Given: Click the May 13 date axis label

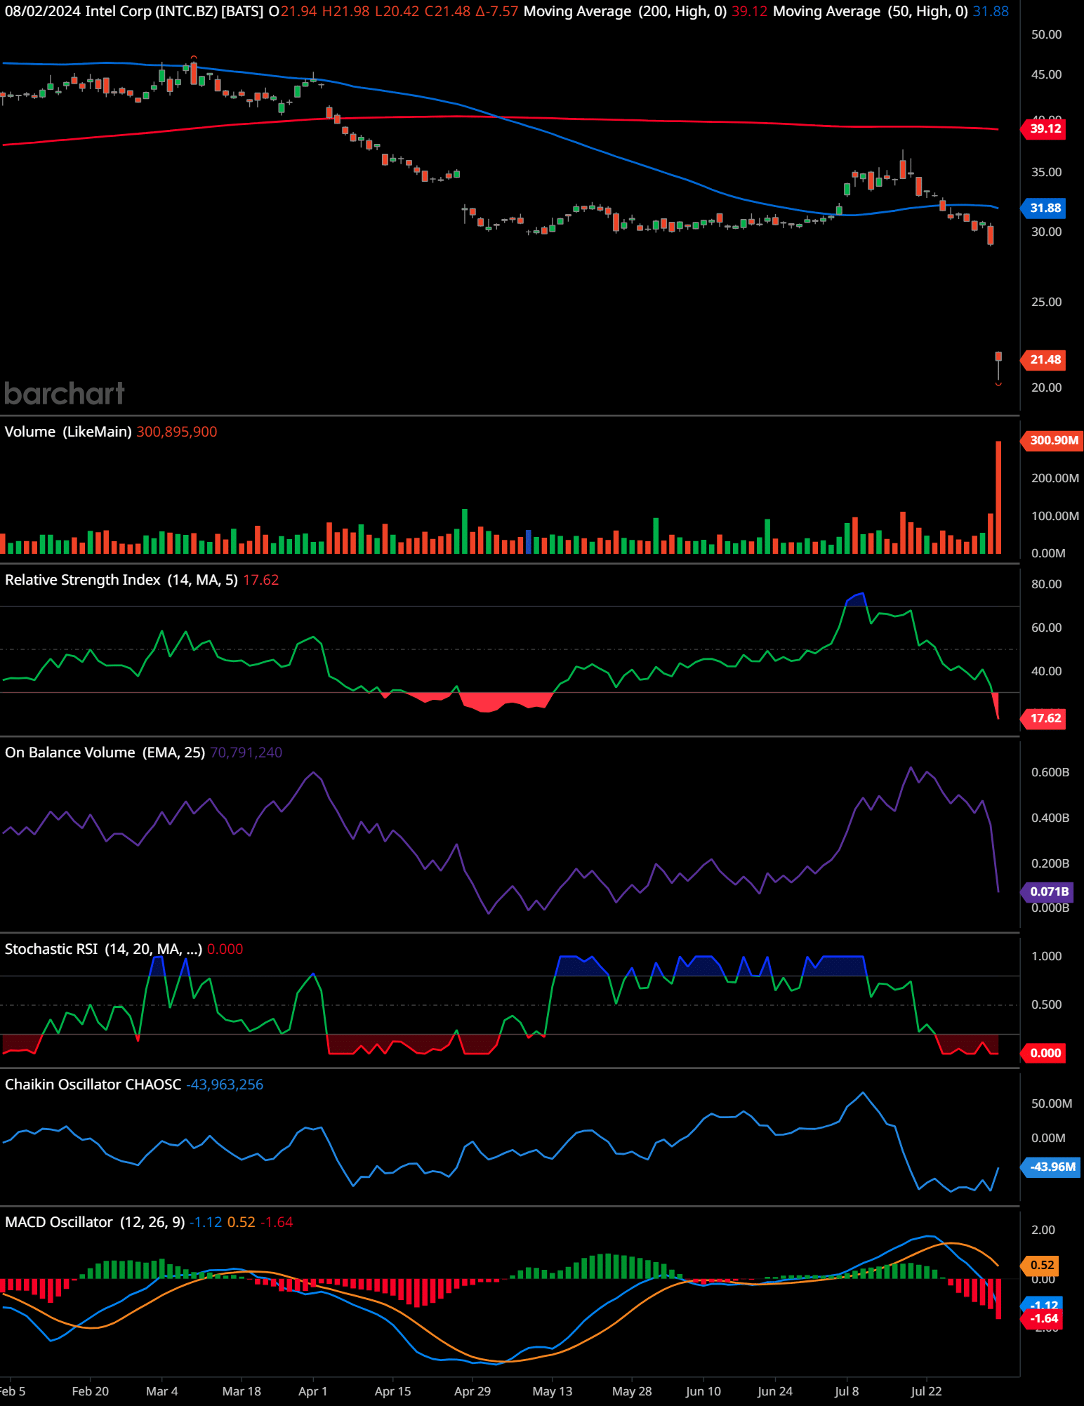Looking at the screenshot, I should tap(553, 1391).
